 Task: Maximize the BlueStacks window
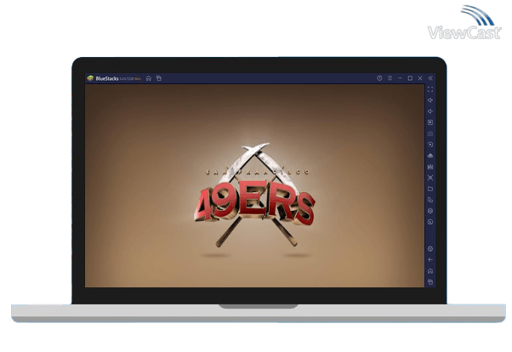[x=410, y=78]
